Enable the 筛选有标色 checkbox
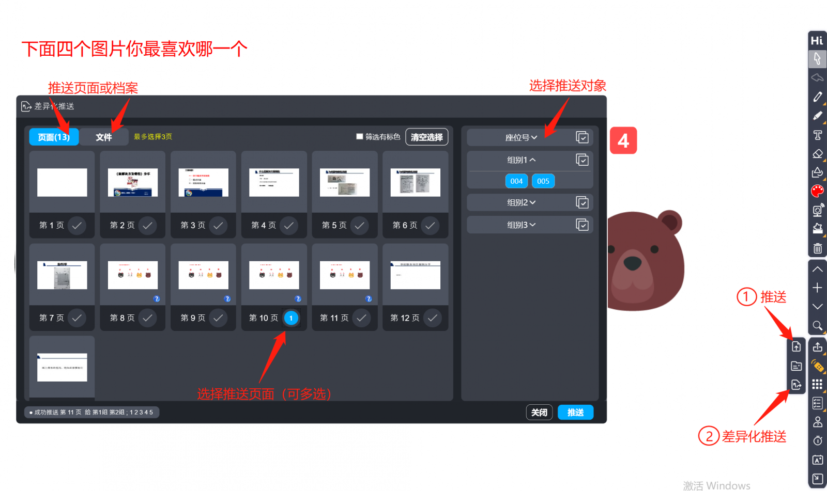 point(360,137)
